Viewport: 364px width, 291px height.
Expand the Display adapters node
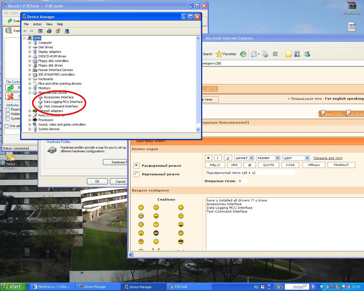30,52
